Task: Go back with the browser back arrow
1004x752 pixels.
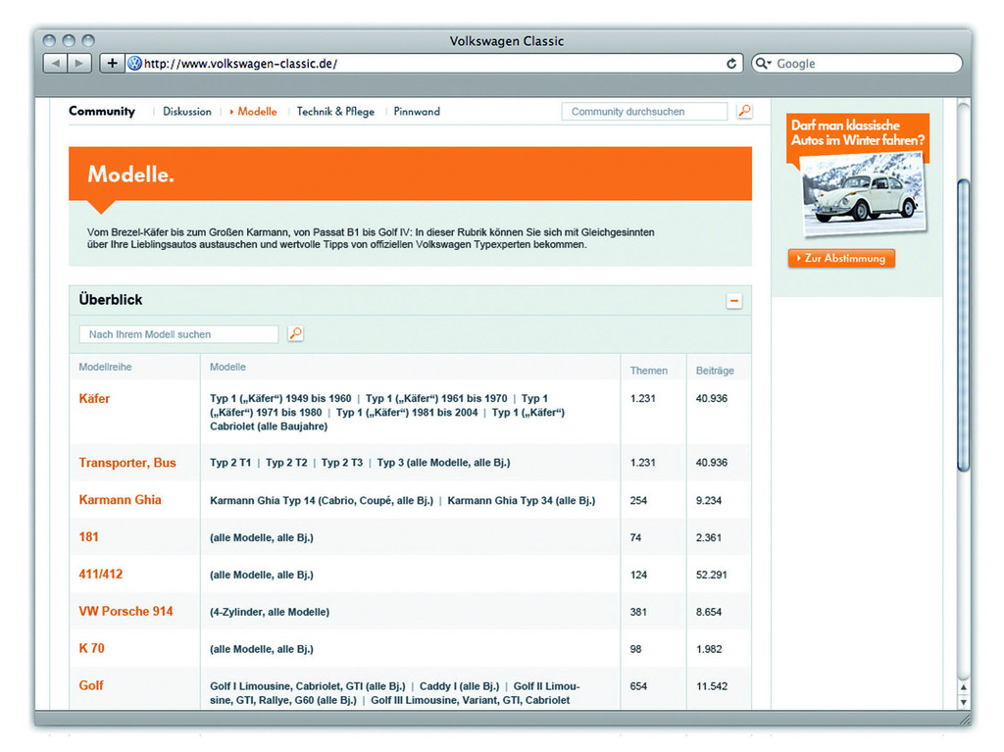Action: (x=56, y=64)
